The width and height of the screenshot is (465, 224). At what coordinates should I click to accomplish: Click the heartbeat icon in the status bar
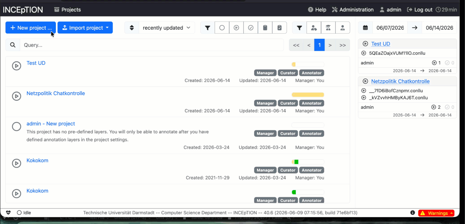click(x=8, y=213)
